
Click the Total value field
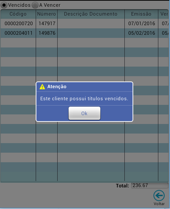click(x=150, y=186)
